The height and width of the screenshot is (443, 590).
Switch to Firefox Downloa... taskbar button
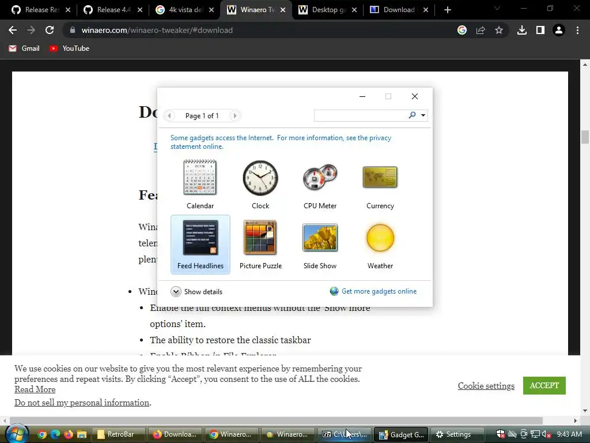[175, 434]
